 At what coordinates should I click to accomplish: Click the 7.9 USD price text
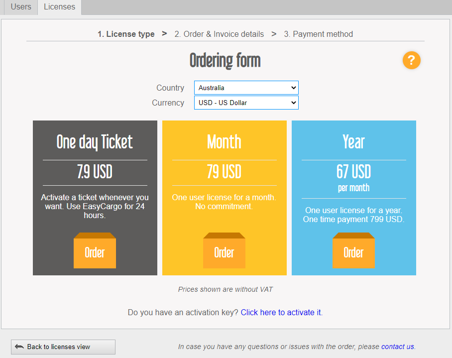tap(95, 172)
